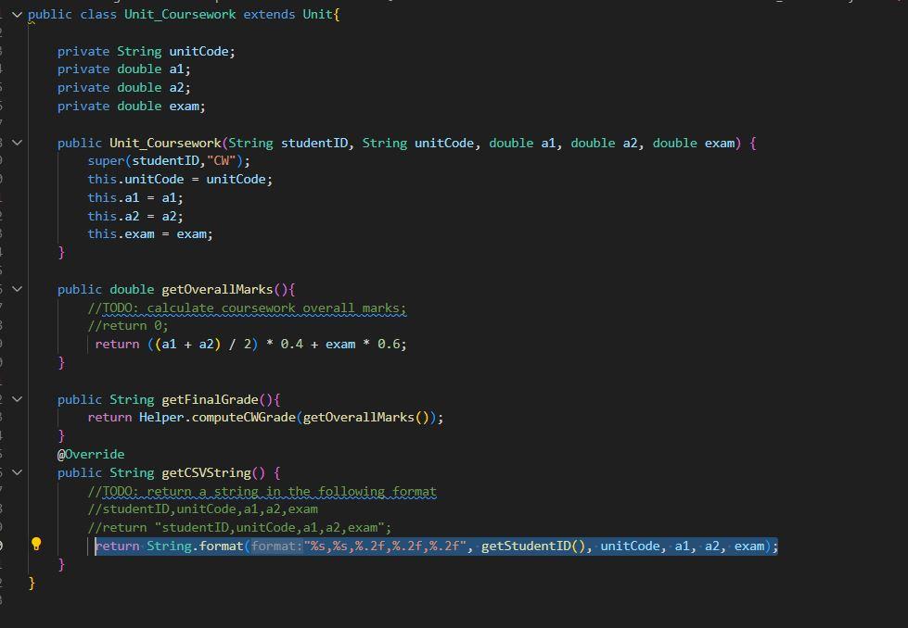Click the 'private double a1;' field line
Image resolution: width=908 pixels, height=628 pixels.
[x=124, y=69]
